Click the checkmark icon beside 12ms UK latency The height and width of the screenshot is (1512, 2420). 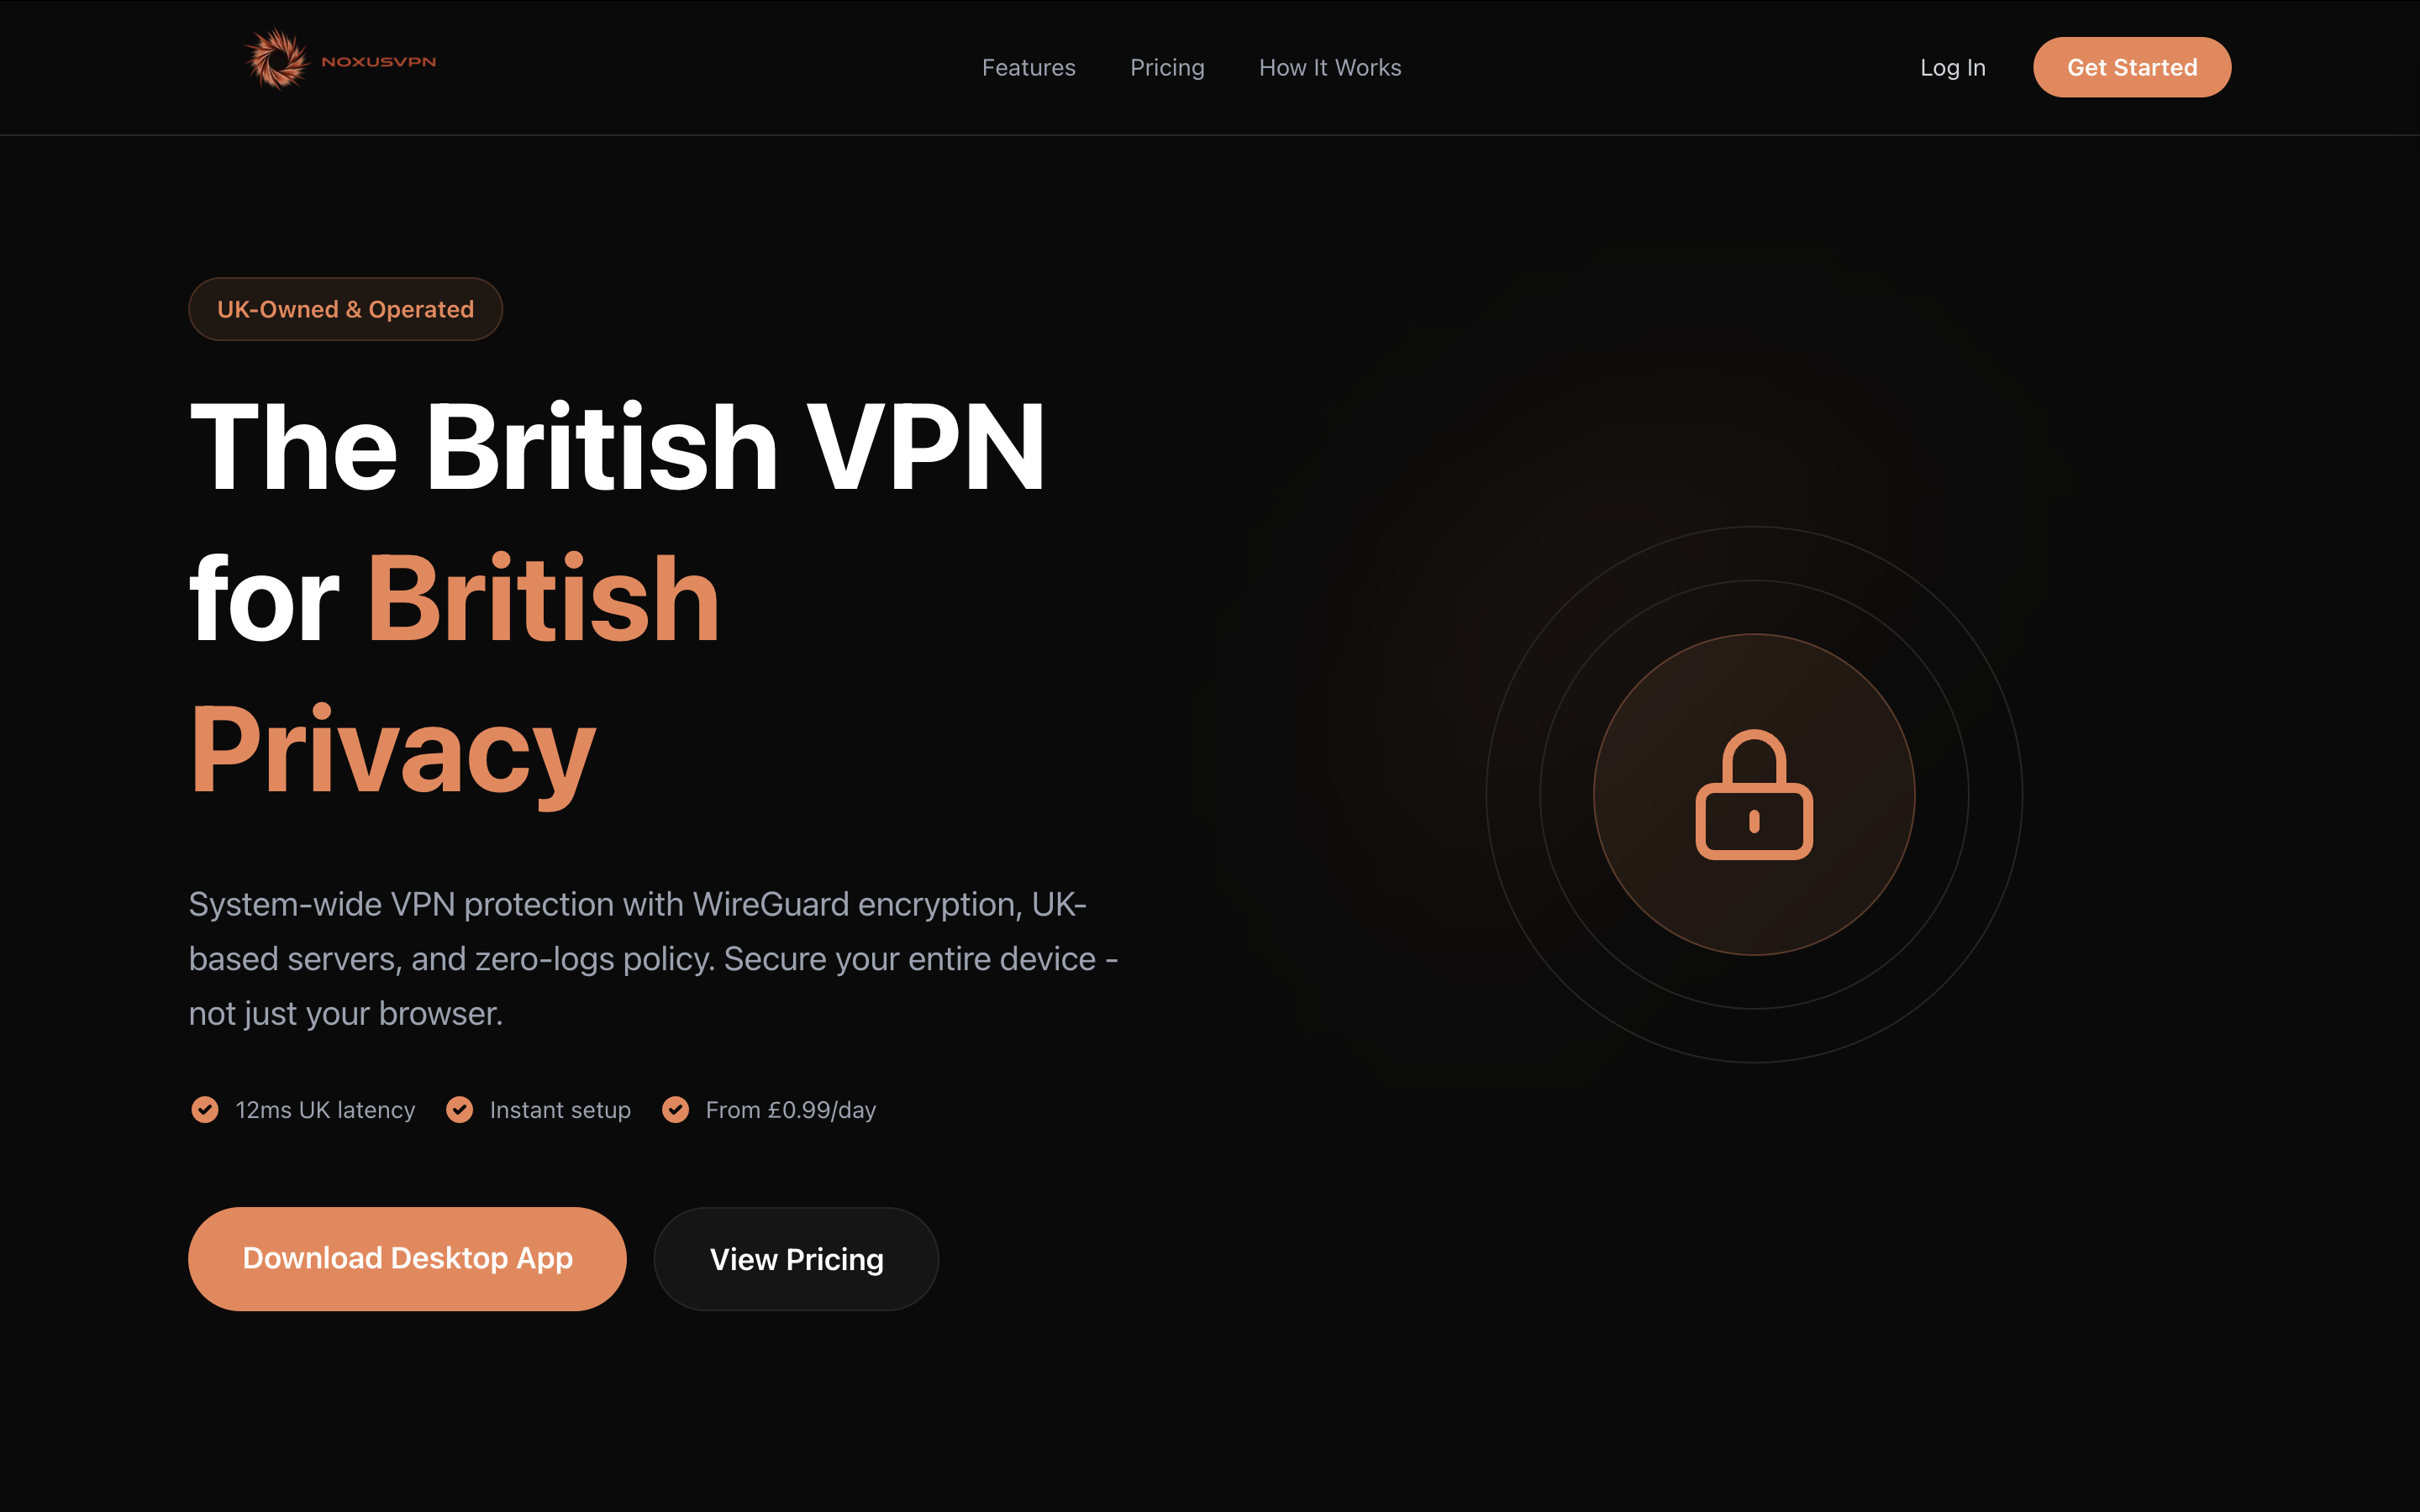click(x=205, y=1110)
